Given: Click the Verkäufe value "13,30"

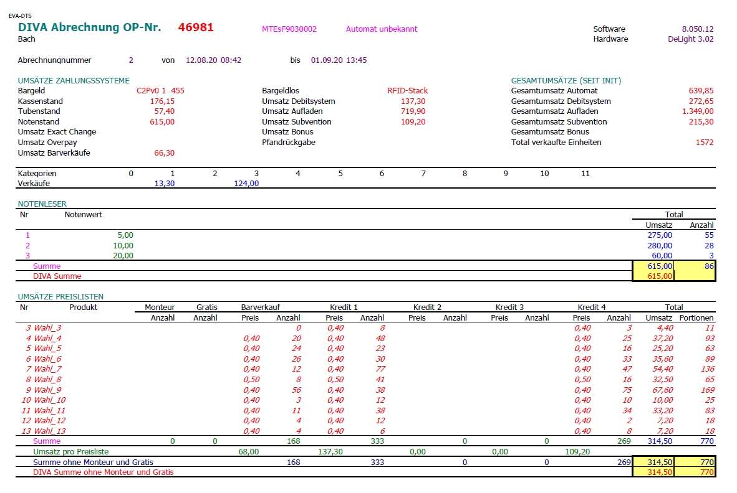Looking at the screenshot, I should 165,184.
